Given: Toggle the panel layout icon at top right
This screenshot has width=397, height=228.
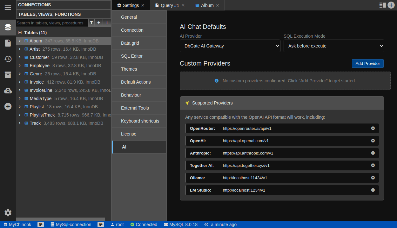Looking at the screenshot, I should tap(382, 5).
